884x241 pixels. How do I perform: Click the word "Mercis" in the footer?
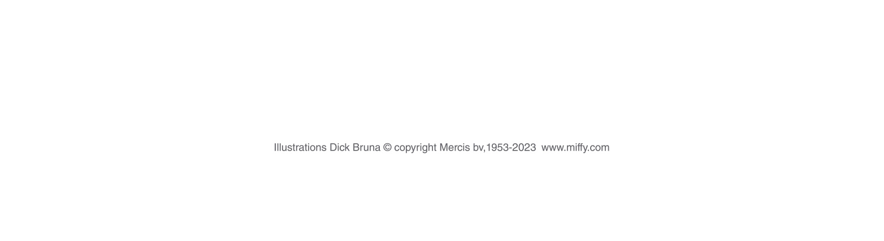pyautogui.click(x=454, y=148)
